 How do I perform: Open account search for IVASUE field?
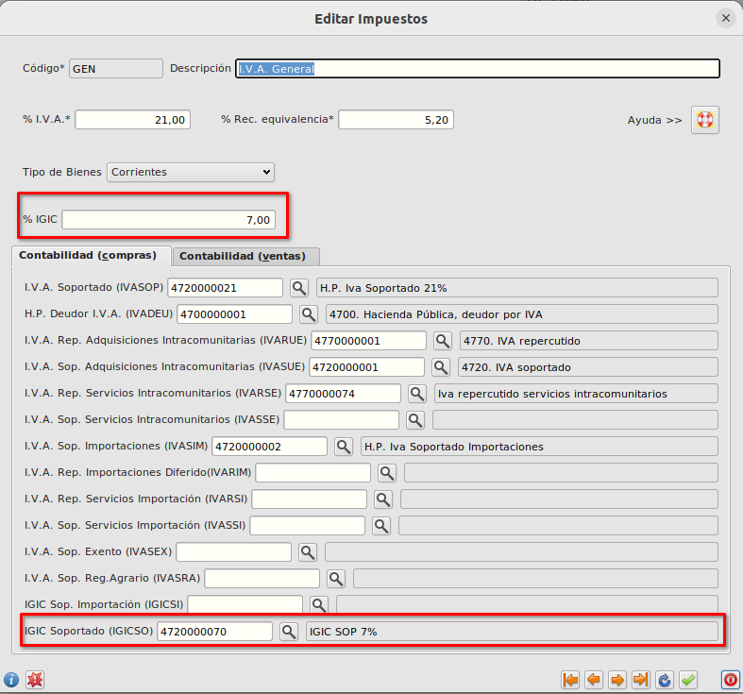point(441,367)
